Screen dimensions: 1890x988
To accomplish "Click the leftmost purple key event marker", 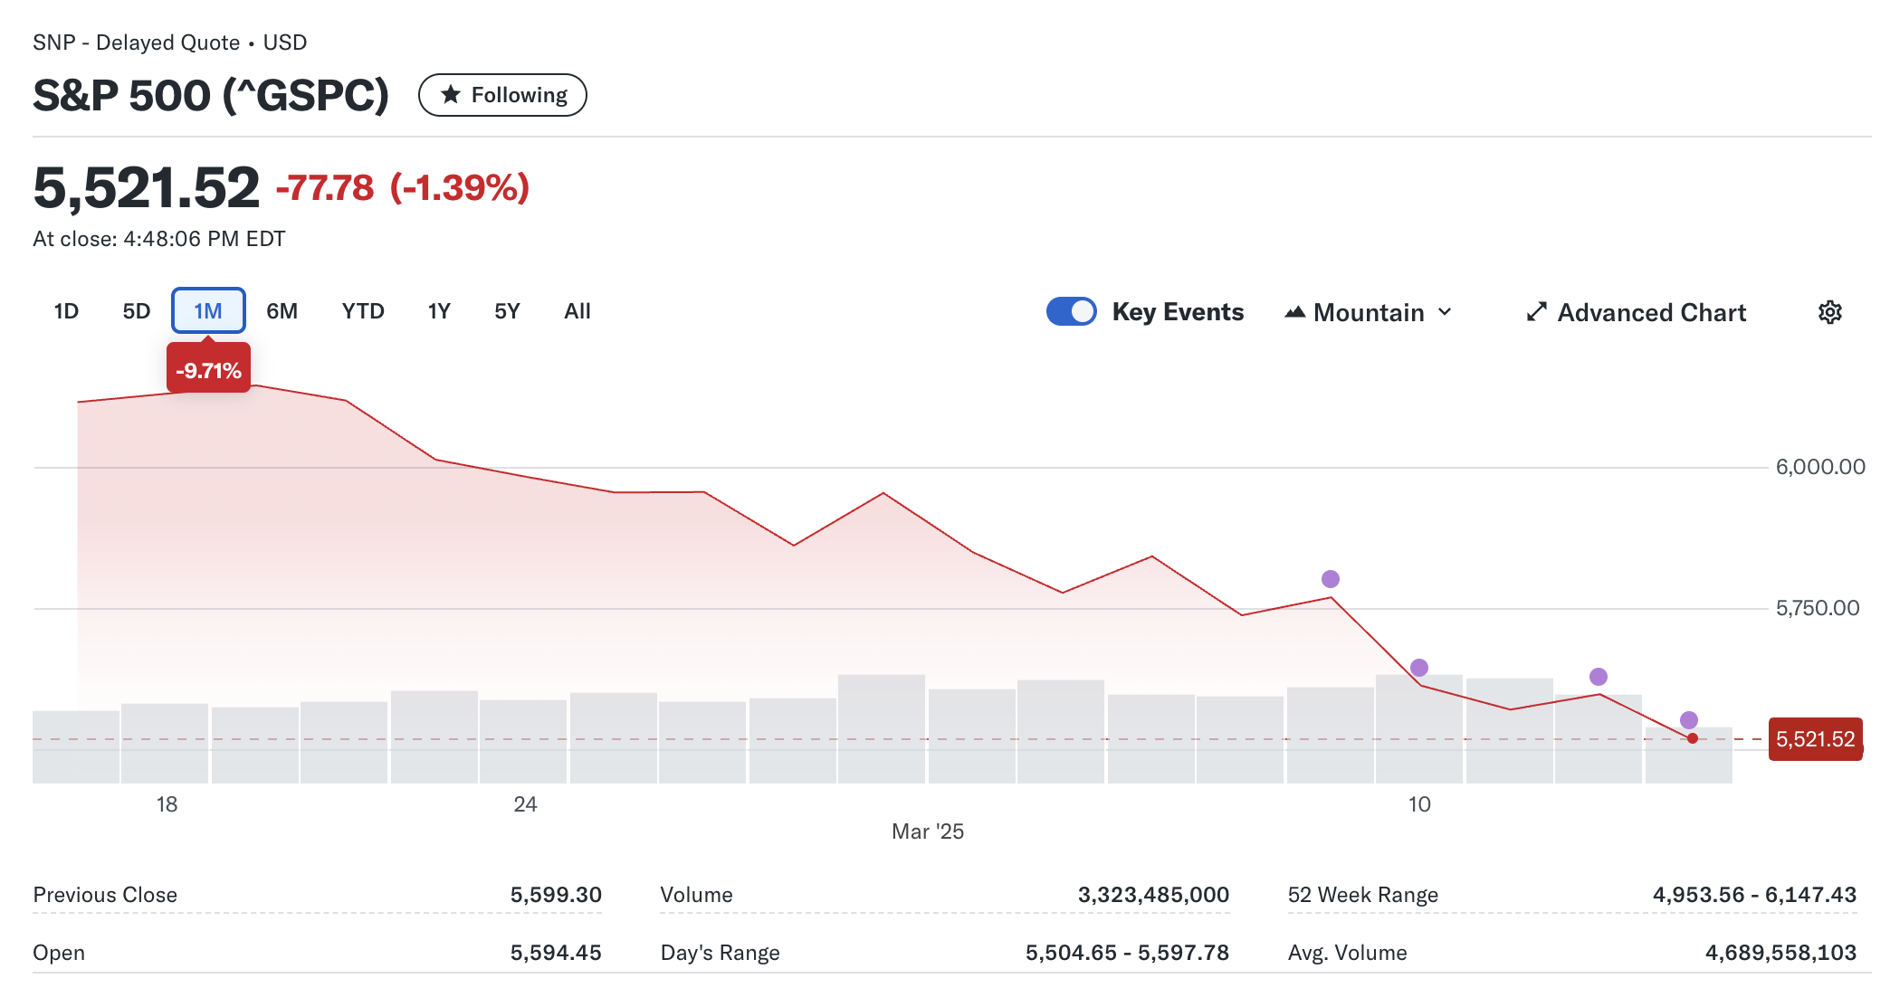I will 1330,579.
